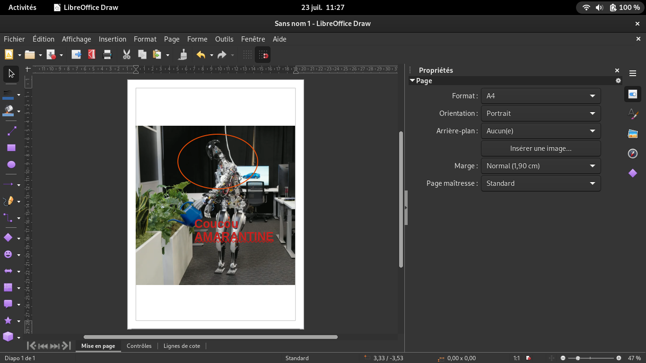Viewport: 646px width, 363px height.
Task: Open the Shapes deck in the sidebar
Action: [x=633, y=173]
